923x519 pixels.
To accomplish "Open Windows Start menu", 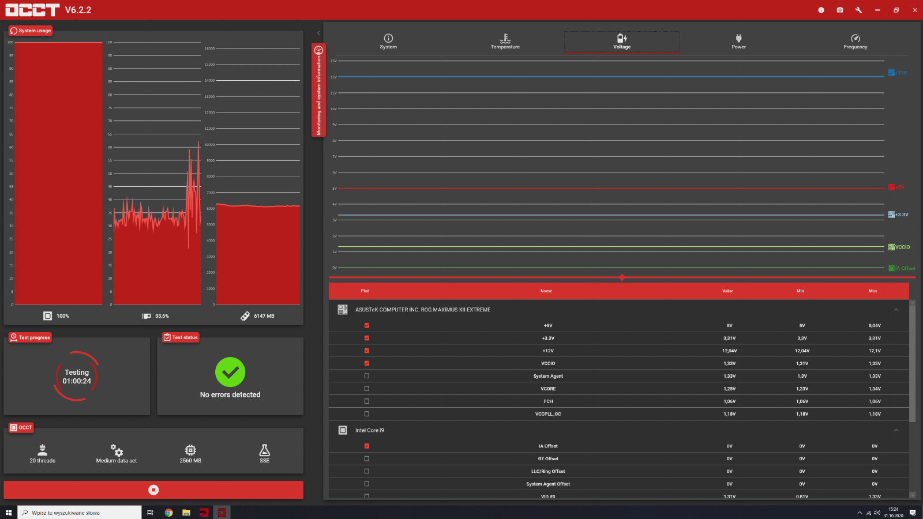I will pos(8,513).
